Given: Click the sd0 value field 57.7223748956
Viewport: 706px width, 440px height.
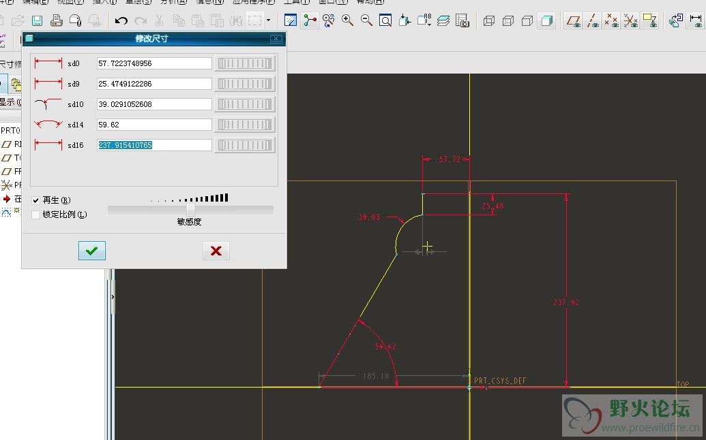Looking at the screenshot, I should tap(154, 63).
